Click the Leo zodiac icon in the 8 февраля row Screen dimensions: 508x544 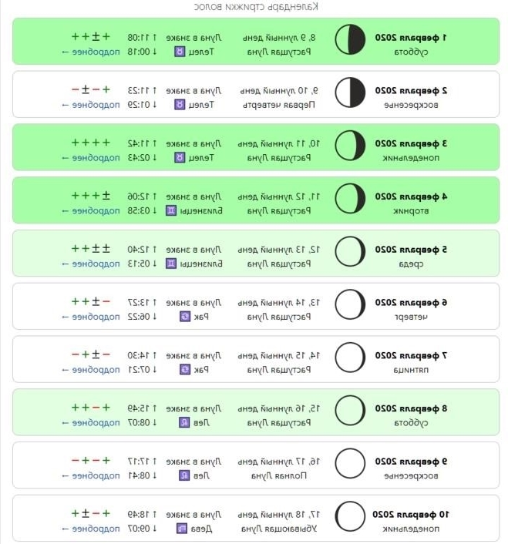tap(184, 422)
